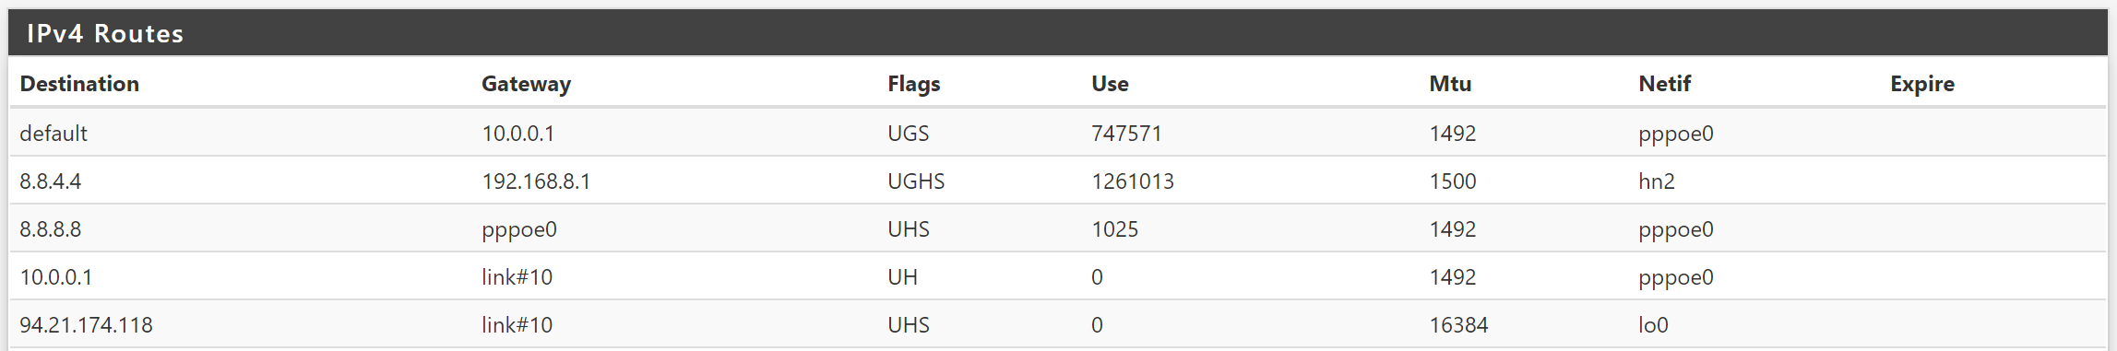Click the Flags column header

point(913,84)
